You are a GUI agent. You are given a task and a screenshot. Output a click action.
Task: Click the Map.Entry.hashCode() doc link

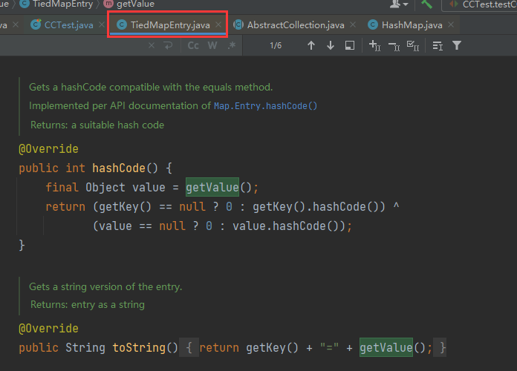point(265,106)
